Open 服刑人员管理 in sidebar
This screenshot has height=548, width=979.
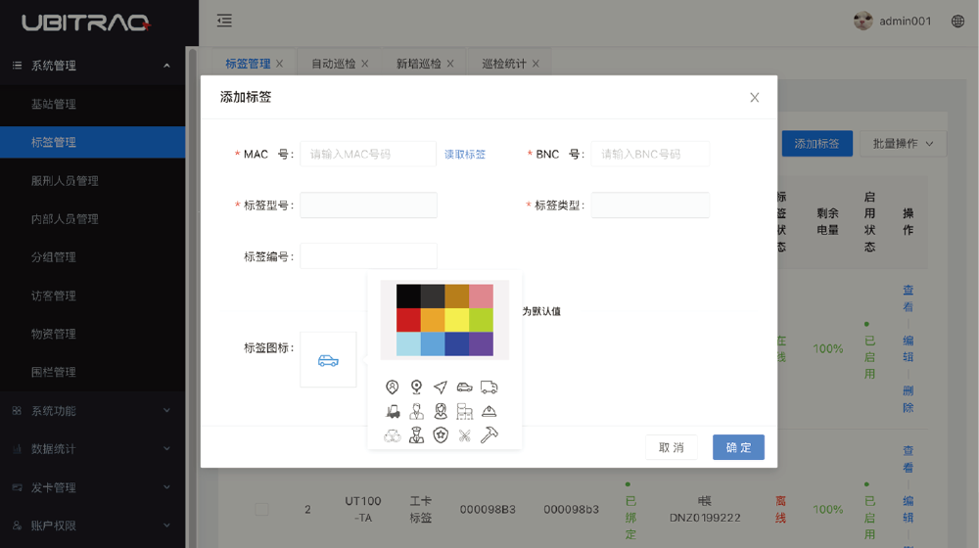tap(65, 181)
